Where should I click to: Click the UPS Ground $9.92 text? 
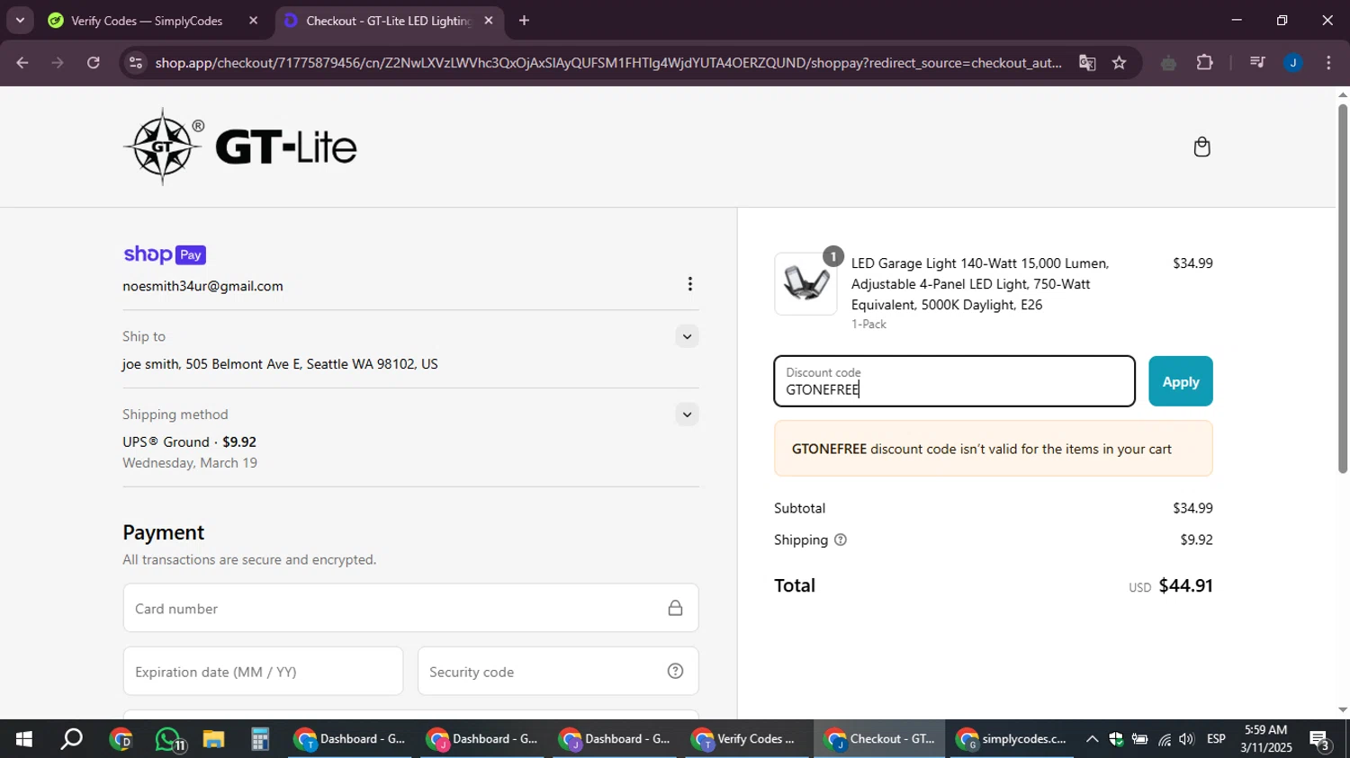click(189, 442)
